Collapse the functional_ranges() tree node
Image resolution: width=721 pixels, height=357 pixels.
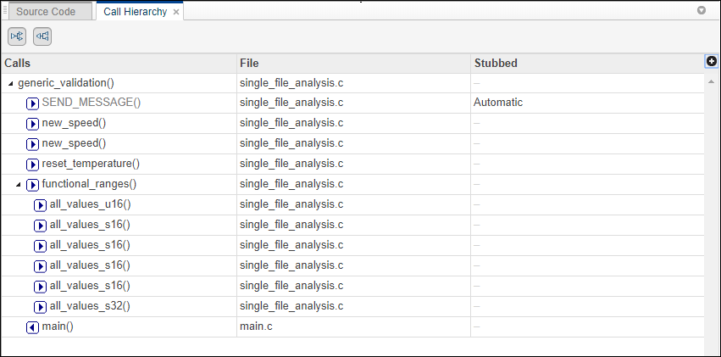click(x=19, y=184)
